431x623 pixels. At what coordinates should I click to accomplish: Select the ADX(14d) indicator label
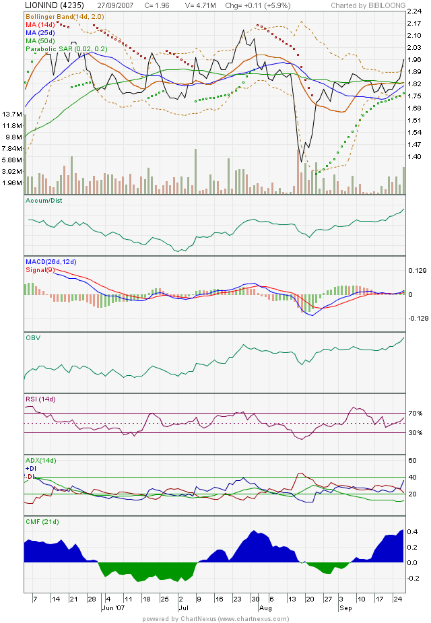(x=41, y=460)
